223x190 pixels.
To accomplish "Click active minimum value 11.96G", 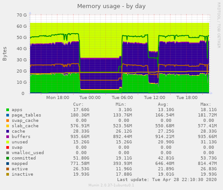I will 124,169.
